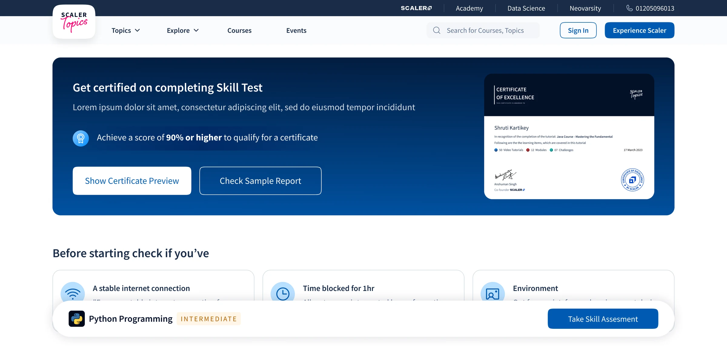Click the Anshuman Singh signature on certificate
The image size is (727, 353).
(x=505, y=175)
